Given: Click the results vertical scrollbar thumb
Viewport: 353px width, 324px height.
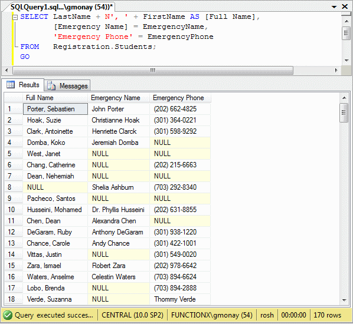Looking at the screenshot, I should tap(344, 113).
